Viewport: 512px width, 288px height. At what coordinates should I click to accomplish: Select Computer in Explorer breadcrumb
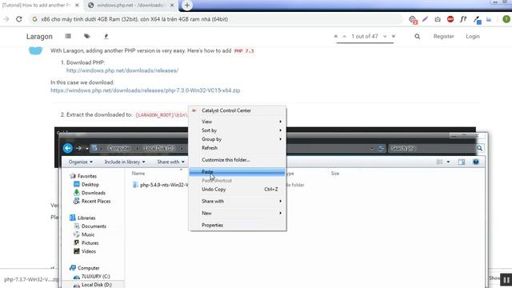(x=119, y=148)
